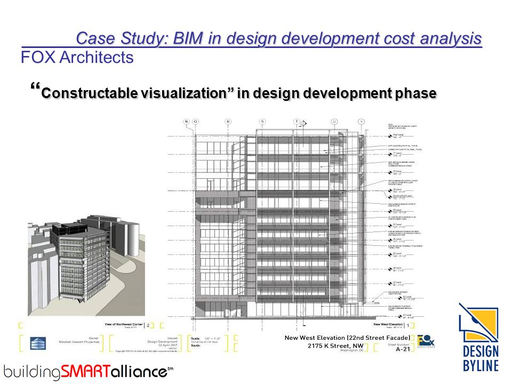
Task: Open the Design Byline logo
Action: tap(479, 337)
